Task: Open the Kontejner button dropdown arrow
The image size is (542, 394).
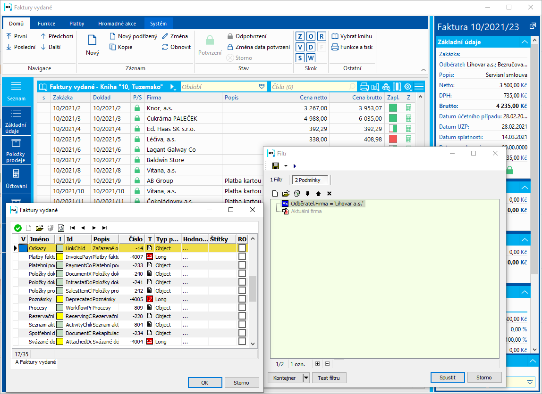Action: coord(306,378)
